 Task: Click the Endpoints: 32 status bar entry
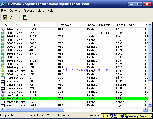(10, 115)
